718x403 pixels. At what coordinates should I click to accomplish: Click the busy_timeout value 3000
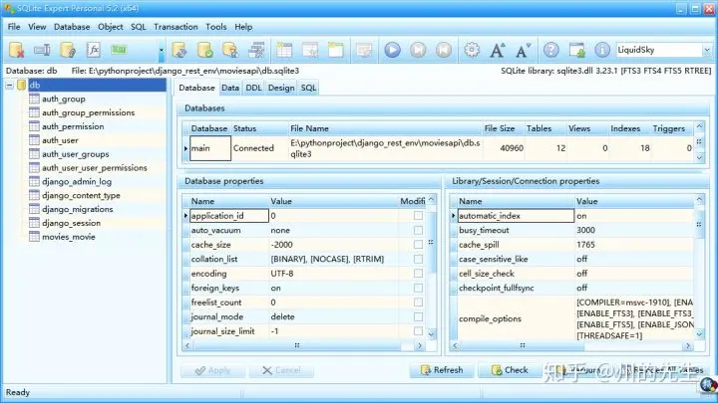(x=585, y=230)
